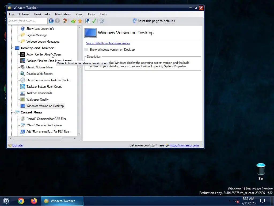This screenshot has width=274, height=206.
Task: Click the Wallpaper Quality icon
Action: 23,99
